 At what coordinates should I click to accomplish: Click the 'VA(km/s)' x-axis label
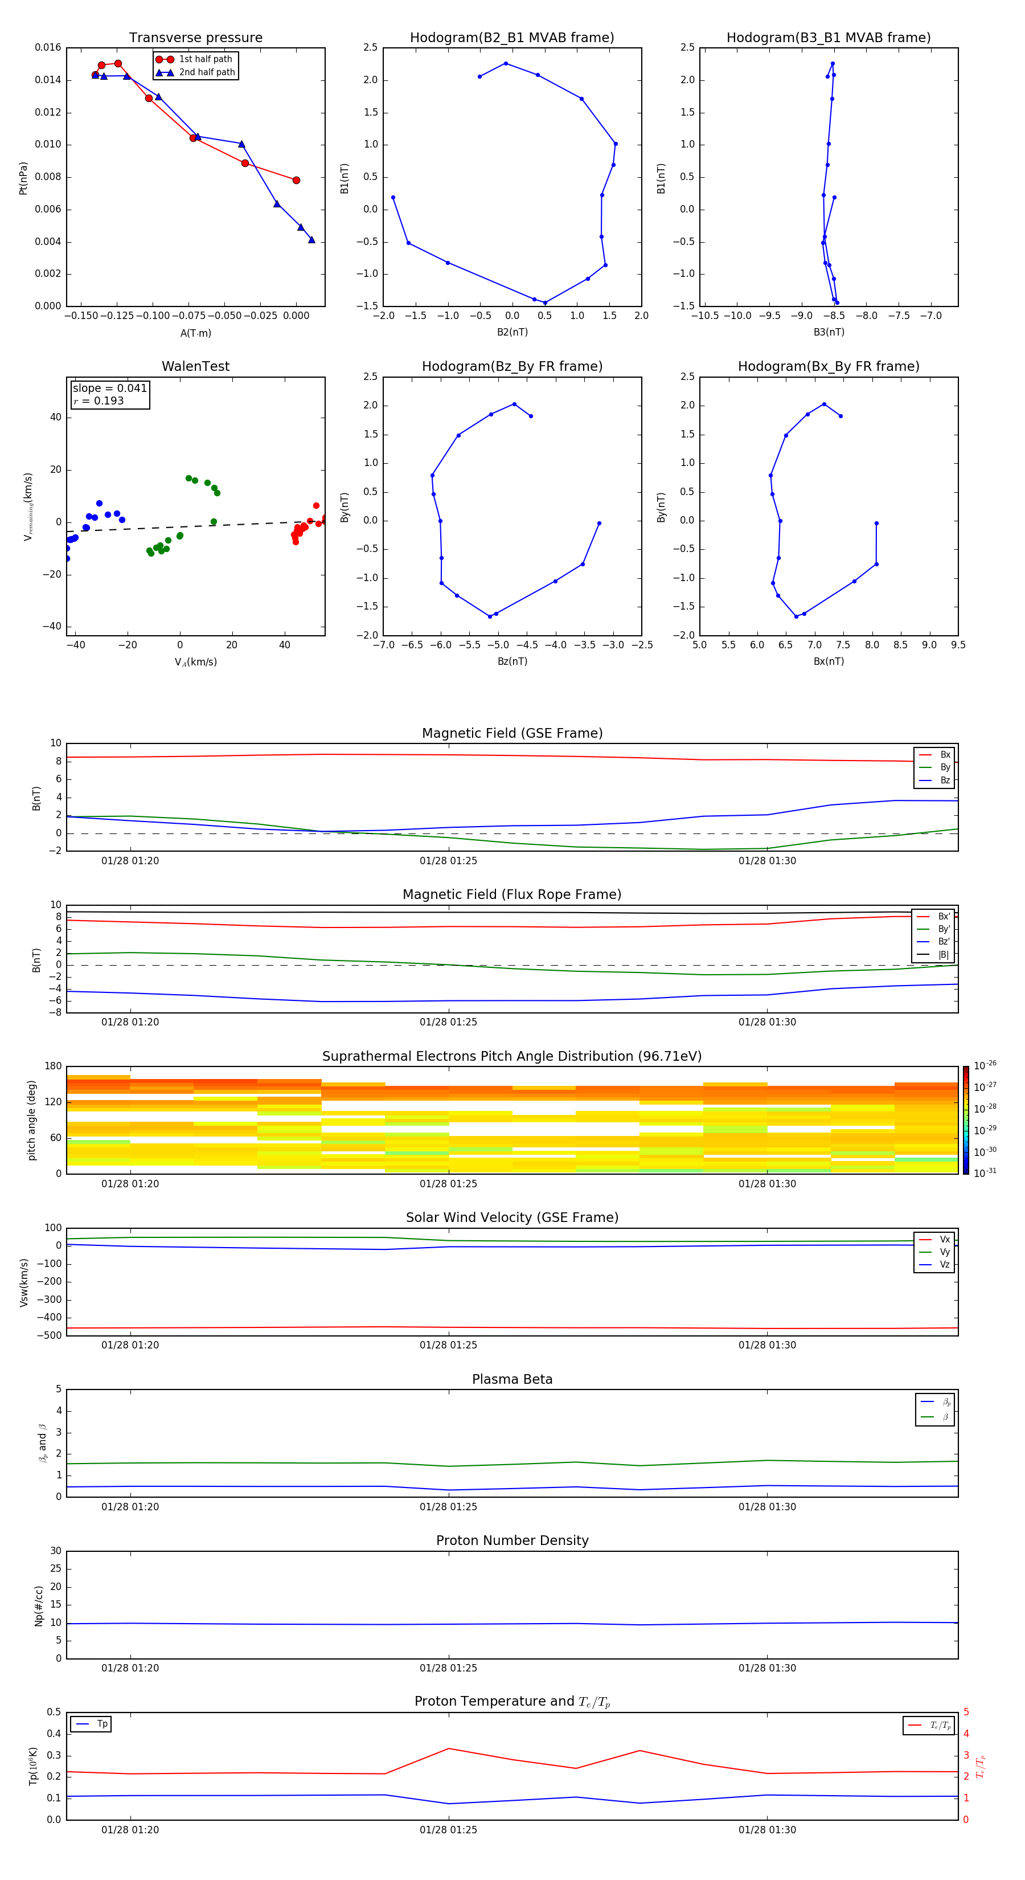pyautogui.click(x=195, y=662)
